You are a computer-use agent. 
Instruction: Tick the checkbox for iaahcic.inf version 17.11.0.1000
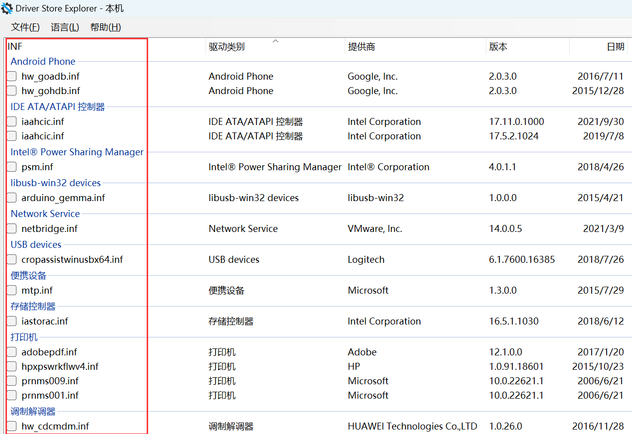(12, 122)
